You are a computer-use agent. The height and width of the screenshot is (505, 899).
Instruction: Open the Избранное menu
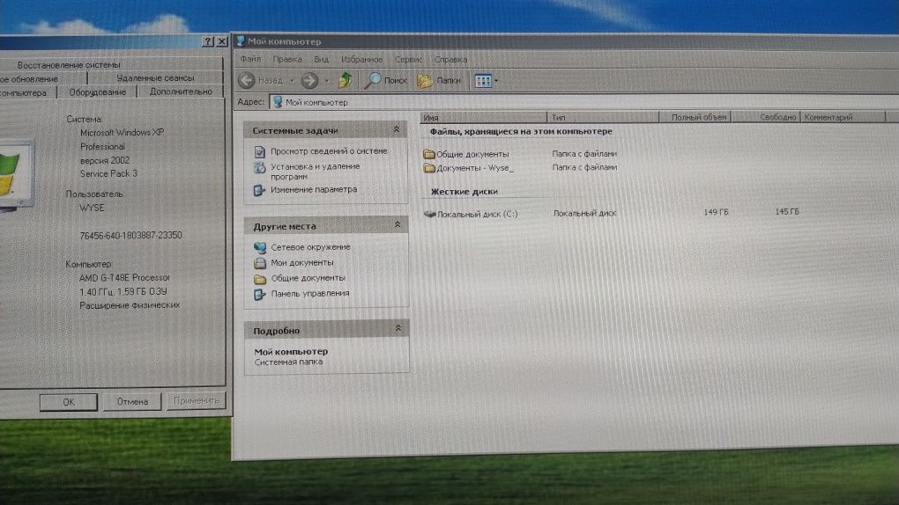361,59
